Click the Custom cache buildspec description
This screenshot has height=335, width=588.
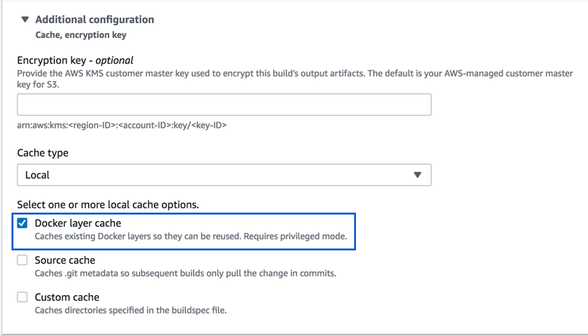click(x=130, y=310)
